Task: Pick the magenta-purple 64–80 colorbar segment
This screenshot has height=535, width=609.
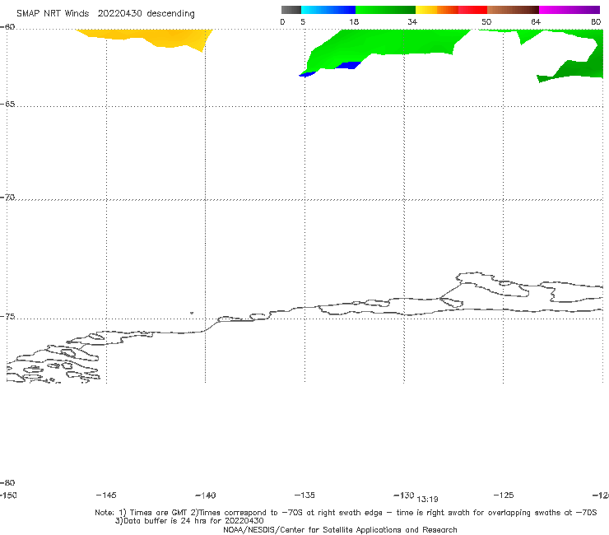Action: pyautogui.click(x=569, y=10)
